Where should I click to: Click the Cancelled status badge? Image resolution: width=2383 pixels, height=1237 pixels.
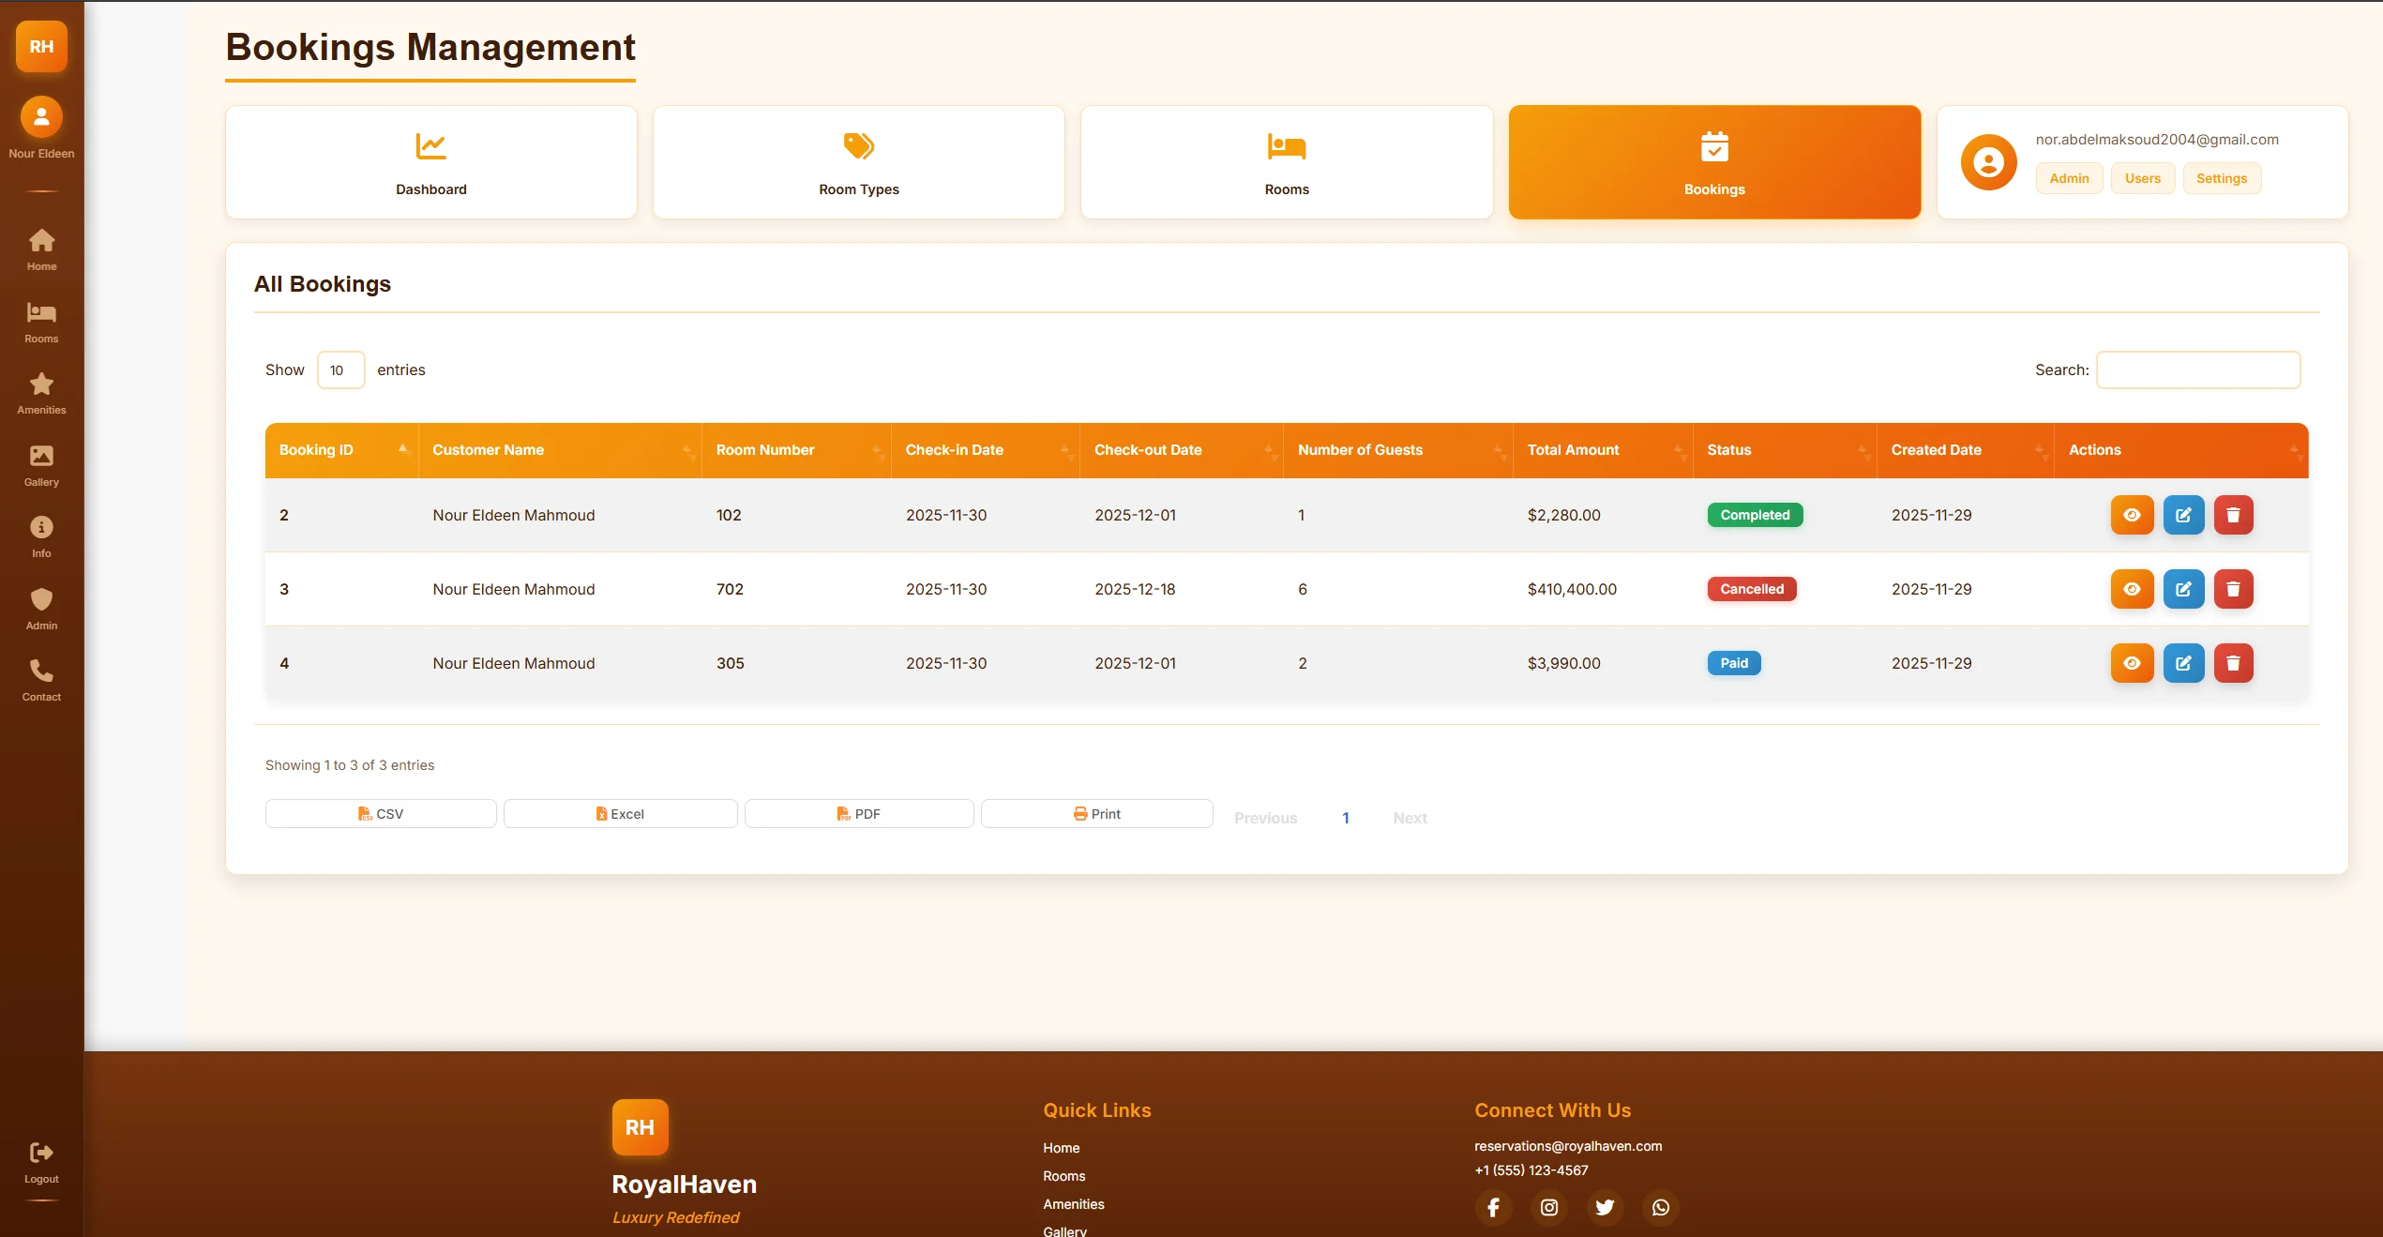(1751, 589)
